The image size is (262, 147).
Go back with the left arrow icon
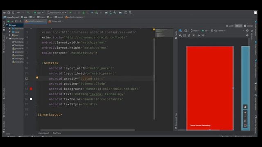point(18,13)
